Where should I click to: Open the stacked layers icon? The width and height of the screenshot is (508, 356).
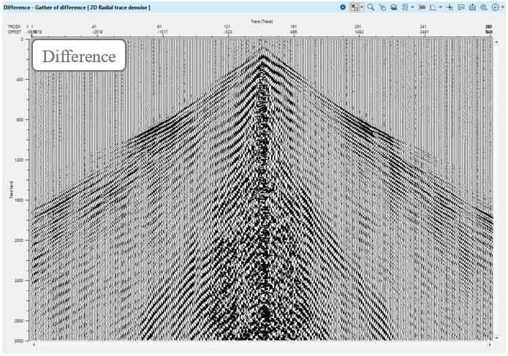(393, 7)
